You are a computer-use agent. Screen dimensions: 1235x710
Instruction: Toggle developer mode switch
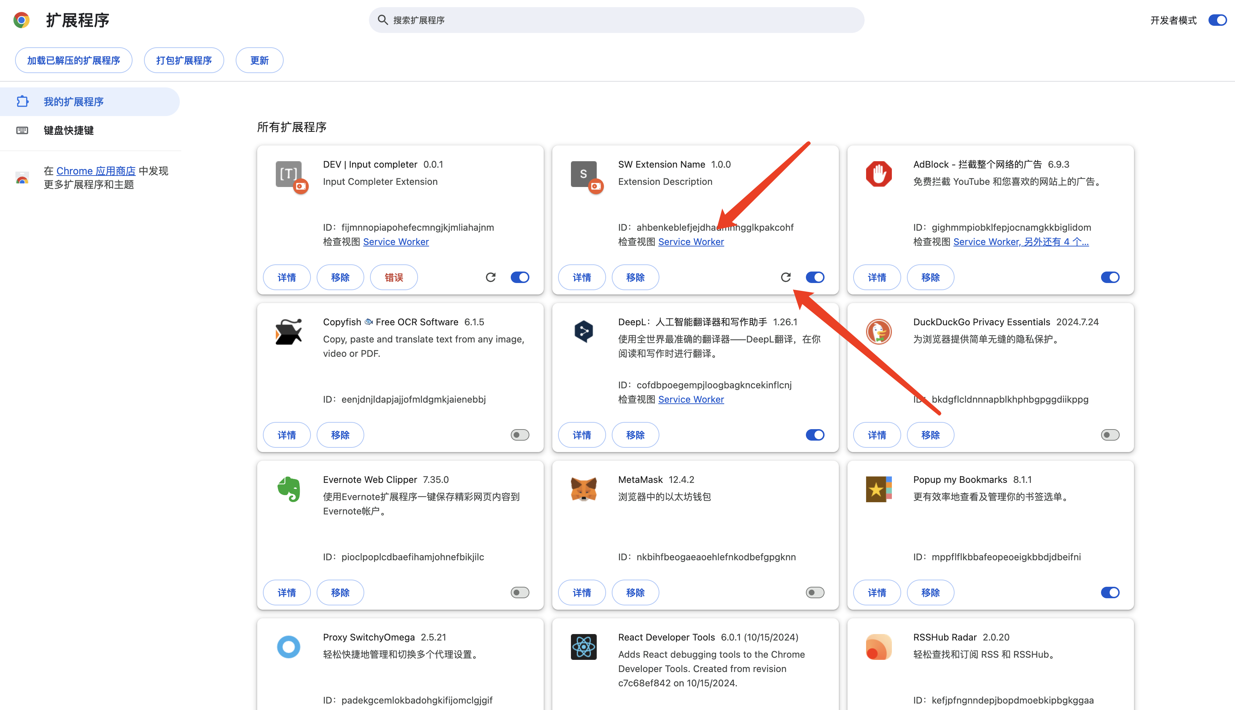click(x=1217, y=20)
